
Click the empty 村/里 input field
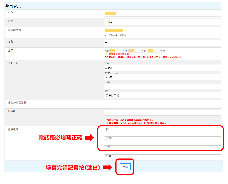click(162, 86)
